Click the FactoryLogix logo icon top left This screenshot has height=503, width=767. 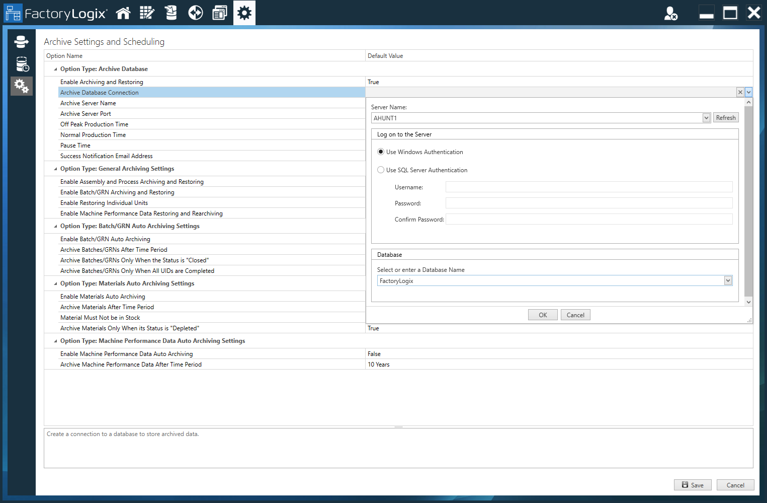point(13,13)
